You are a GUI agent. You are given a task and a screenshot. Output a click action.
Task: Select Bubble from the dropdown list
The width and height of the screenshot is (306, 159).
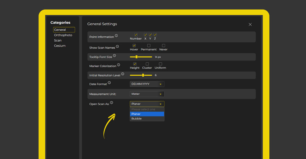(x=147, y=118)
